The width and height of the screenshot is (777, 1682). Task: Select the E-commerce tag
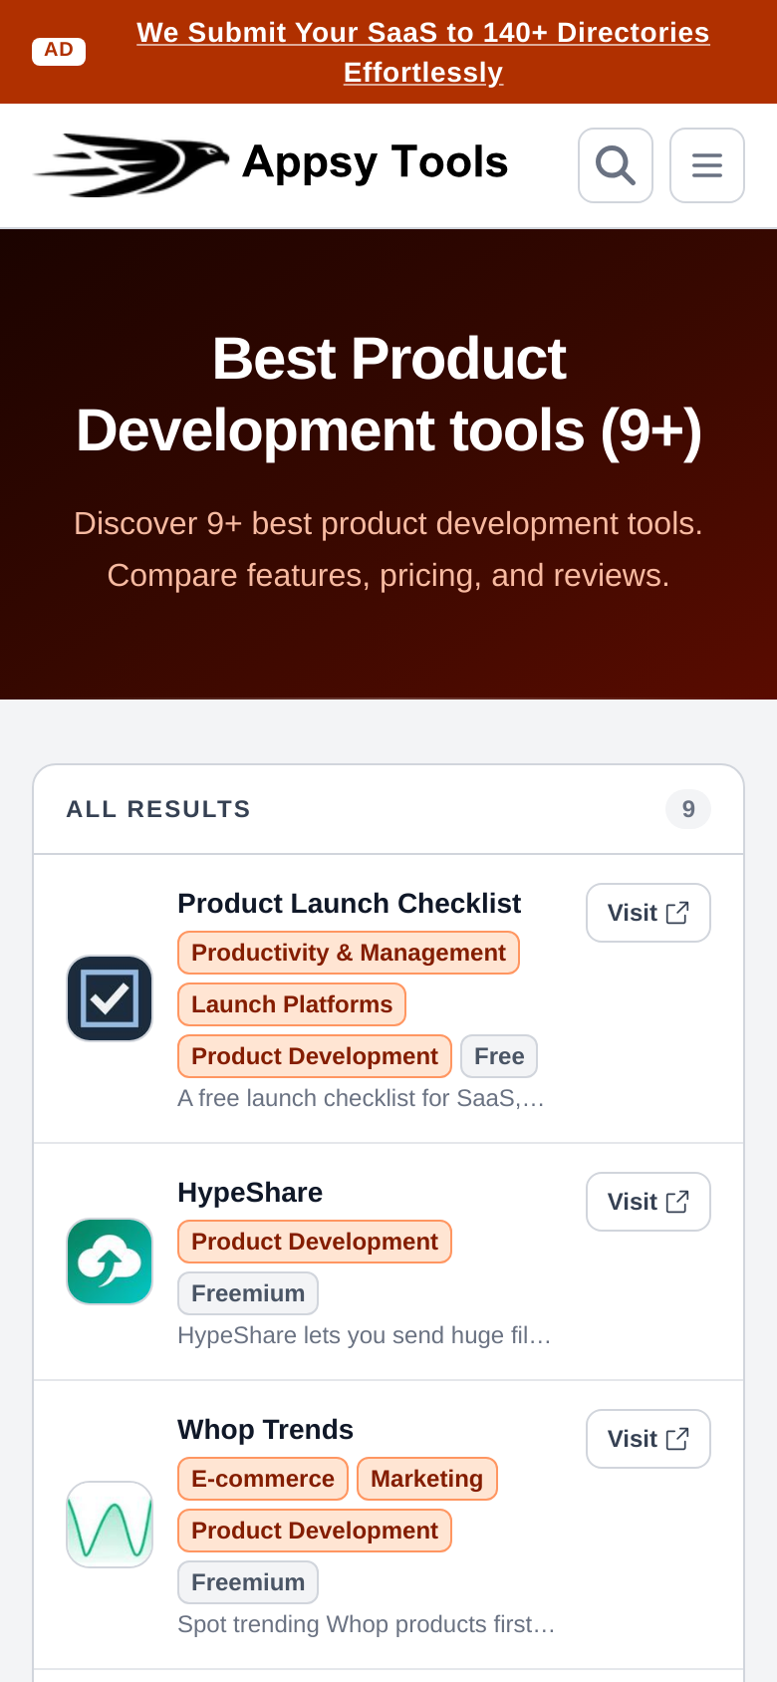click(x=263, y=1479)
